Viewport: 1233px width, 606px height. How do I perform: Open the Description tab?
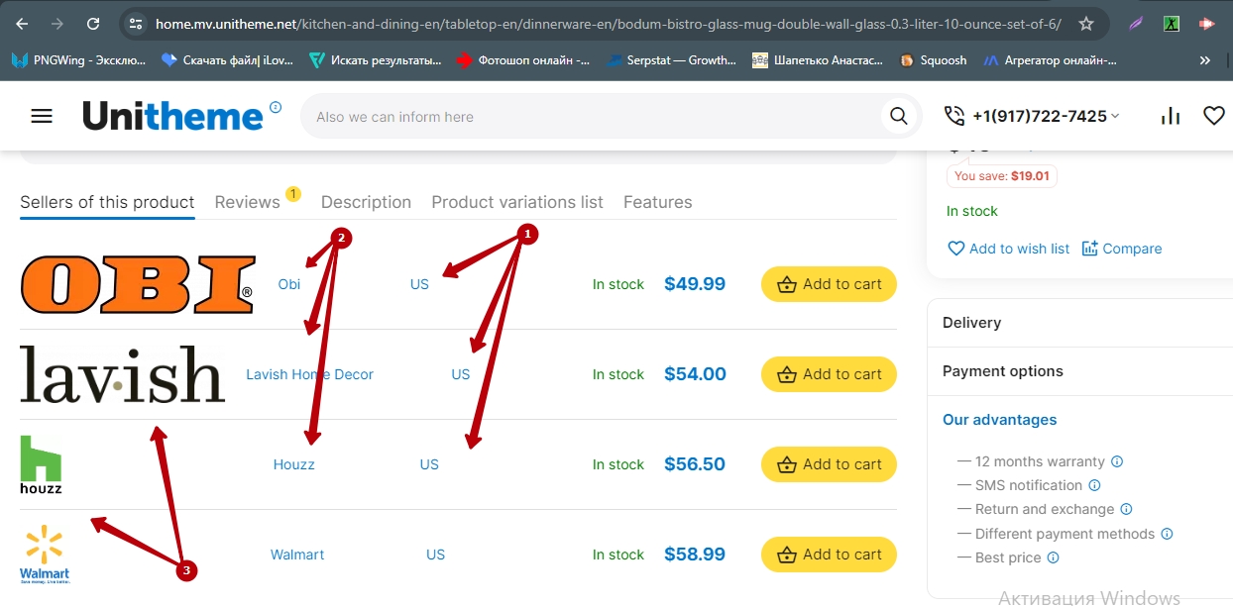[x=366, y=202]
